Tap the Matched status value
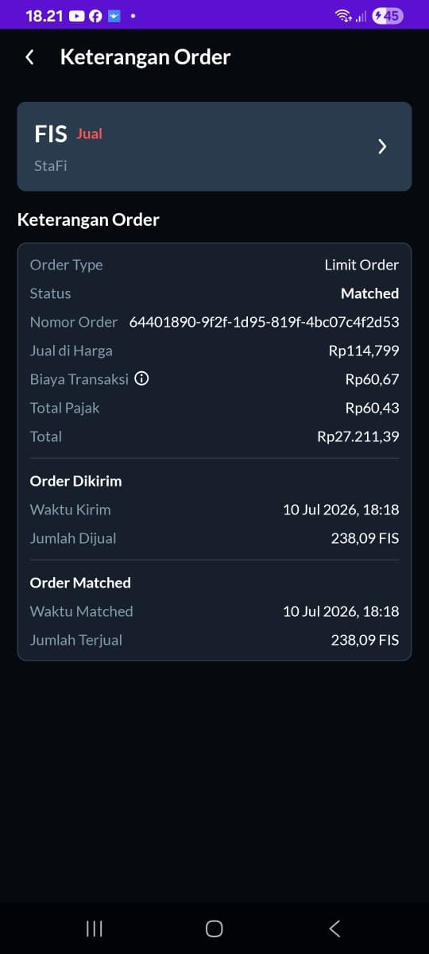 pyautogui.click(x=369, y=293)
